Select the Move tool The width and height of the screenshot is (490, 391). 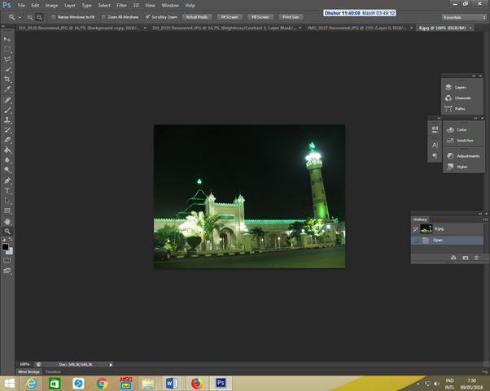7,39
